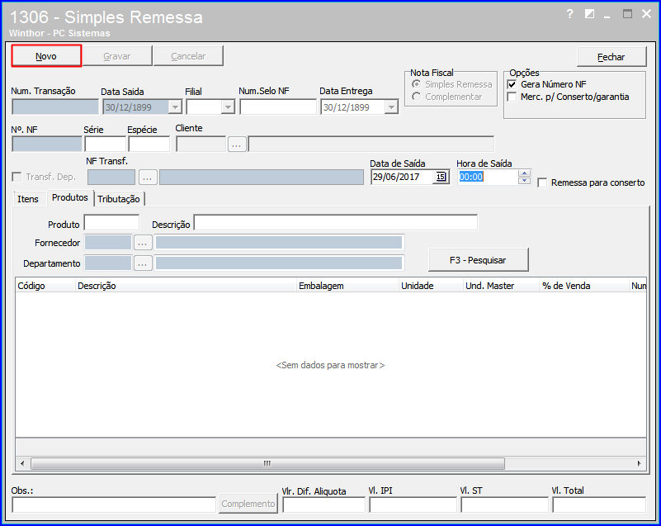Click the Código column header
This screenshot has width=661, height=526.
(x=45, y=286)
